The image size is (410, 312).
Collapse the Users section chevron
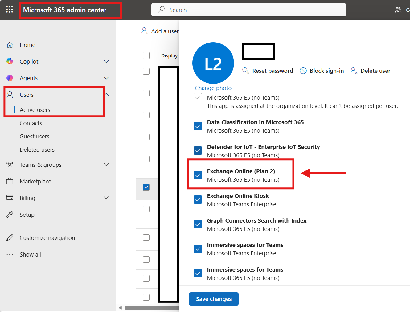pos(107,95)
